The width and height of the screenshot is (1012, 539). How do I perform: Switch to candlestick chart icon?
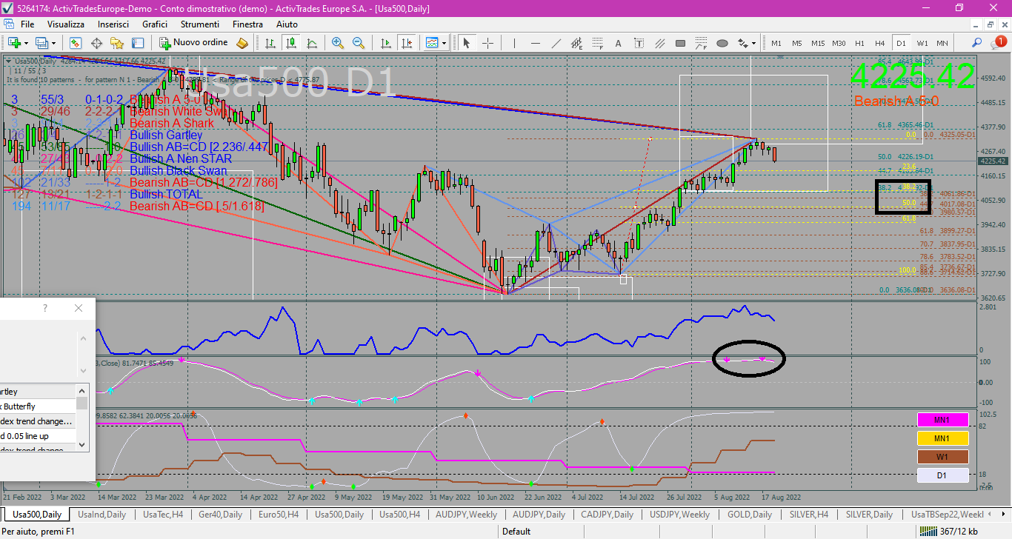[291, 43]
